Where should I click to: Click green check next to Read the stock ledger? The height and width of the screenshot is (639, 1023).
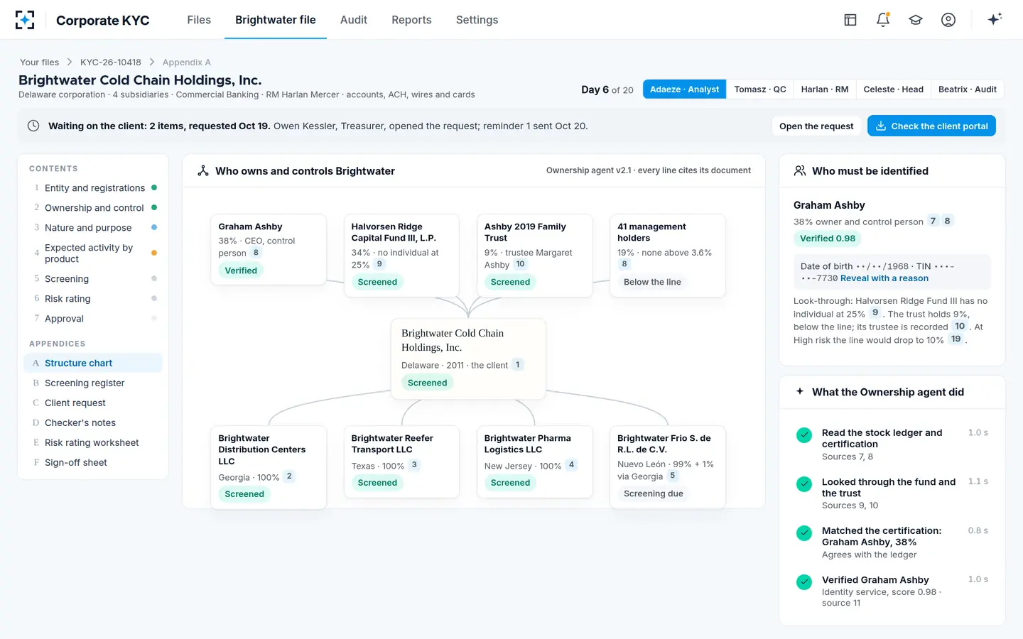click(804, 435)
